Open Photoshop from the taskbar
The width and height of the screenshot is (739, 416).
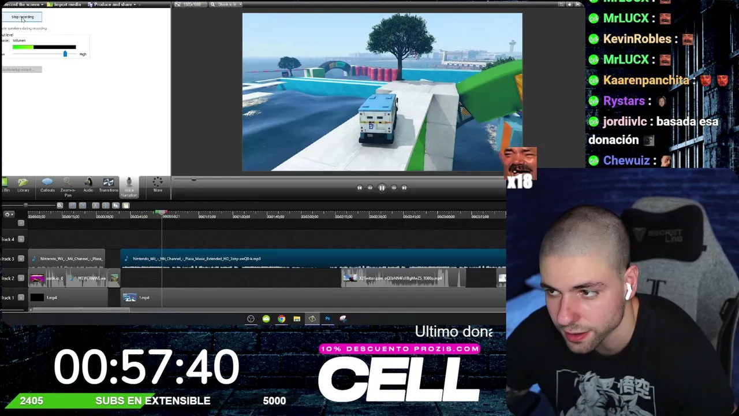327,319
